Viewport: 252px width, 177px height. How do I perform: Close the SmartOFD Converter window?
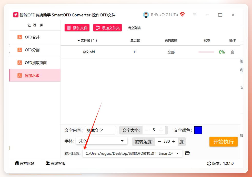point(233,15)
